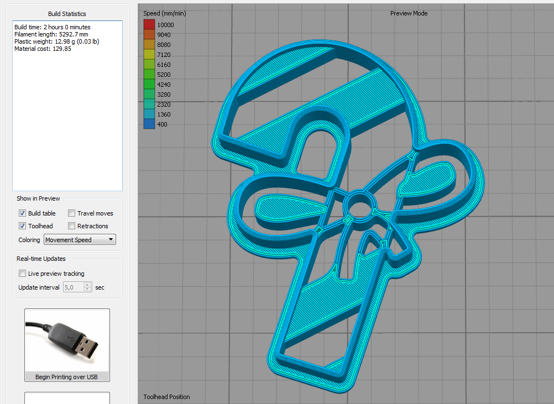Click the Preview Mode label
This screenshot has width=554, height=404.
(409, 13)
